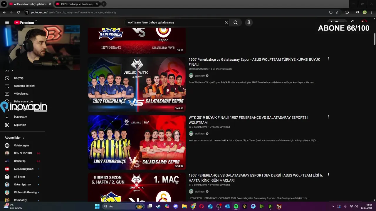Open File Explorer from the taskbar
Image resolution: width=376 pixels, height=211 pixels.
pyautogui.click(x=184, y=206)
